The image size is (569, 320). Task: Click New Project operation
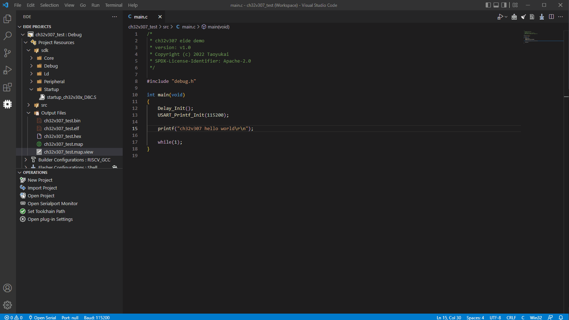pyautogui.click(x=69, y=180)
